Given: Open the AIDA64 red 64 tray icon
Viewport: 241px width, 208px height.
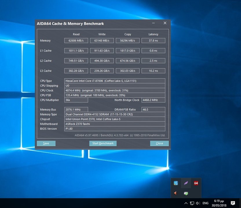Looking at the screenshot, I should coord(196,183).
